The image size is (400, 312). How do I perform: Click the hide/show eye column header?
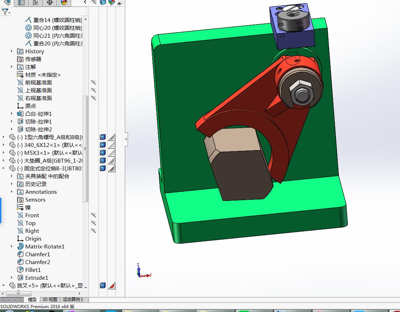93,2
